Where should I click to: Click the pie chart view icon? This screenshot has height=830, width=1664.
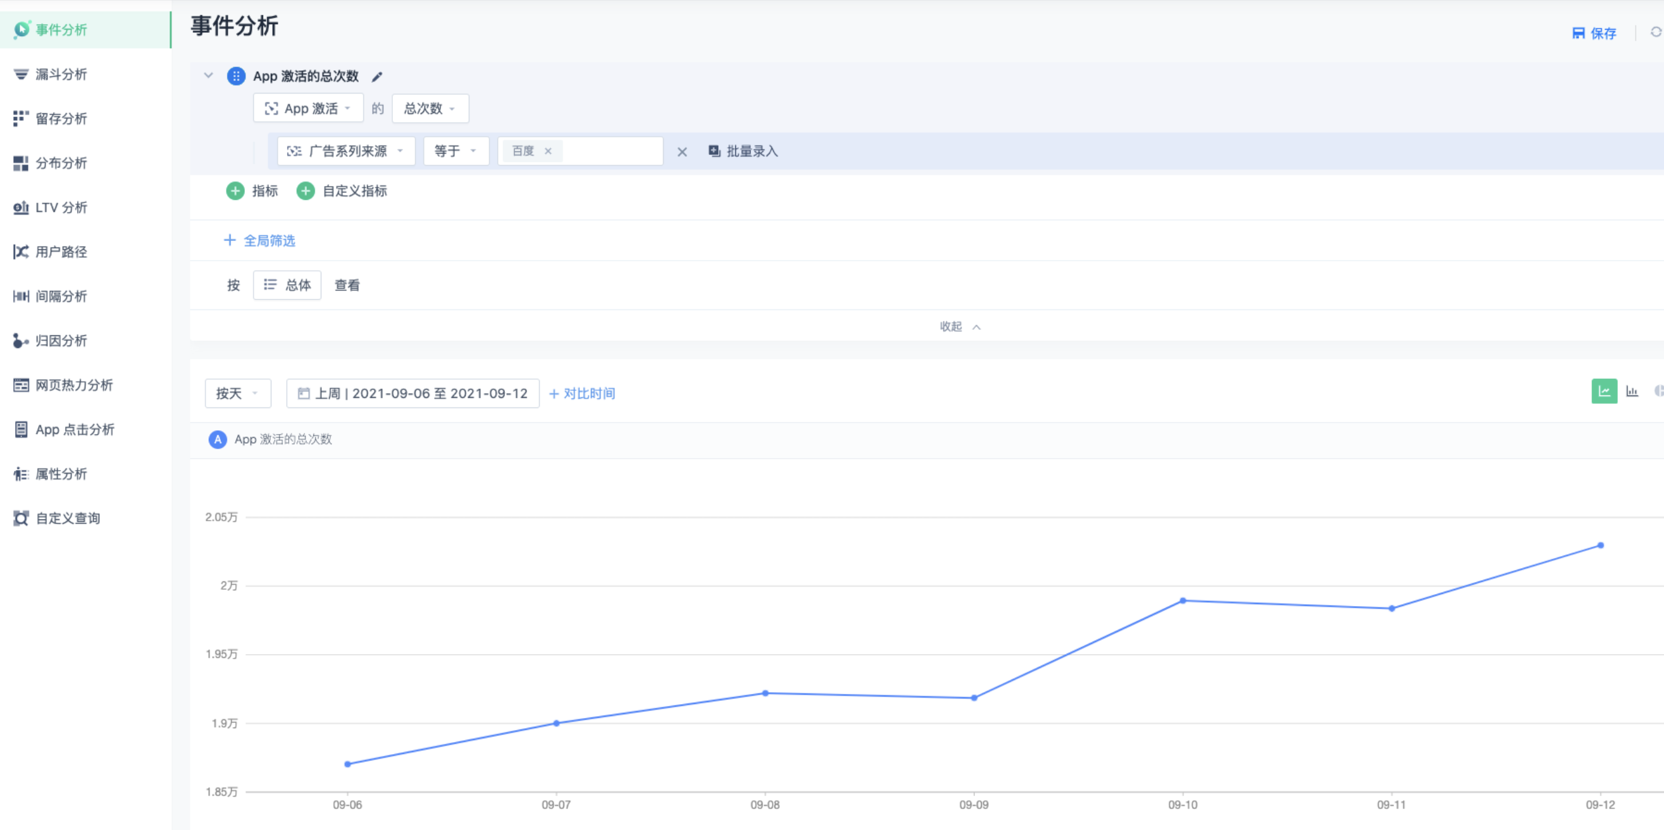(x=1659, y=392)
